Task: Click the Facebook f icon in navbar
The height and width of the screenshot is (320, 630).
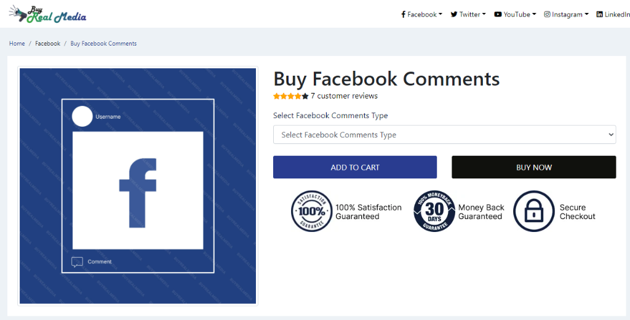Action: 404,15
